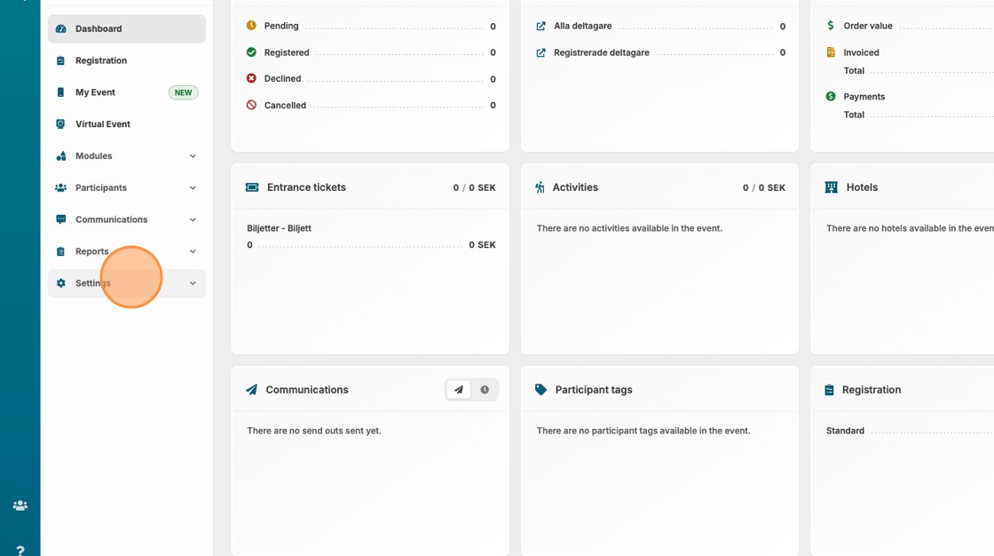This screenshot has height=556, width=994.
Task: Open the Dashboard sidebar item
Action: [99, 28]
